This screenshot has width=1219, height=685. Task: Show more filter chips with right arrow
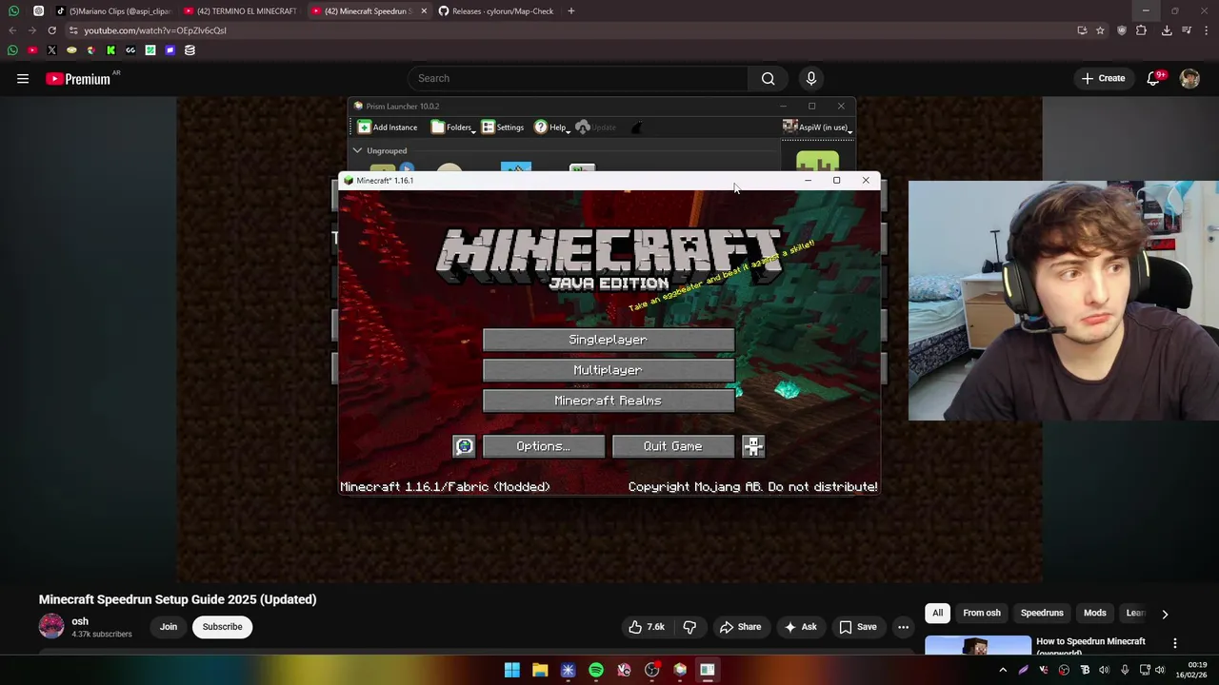tap(1165, 614)
